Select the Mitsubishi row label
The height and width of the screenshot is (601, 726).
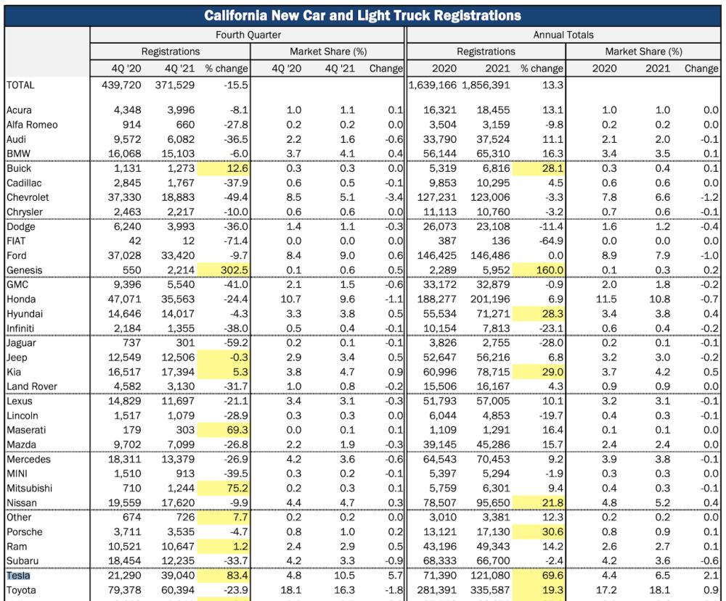30,488
